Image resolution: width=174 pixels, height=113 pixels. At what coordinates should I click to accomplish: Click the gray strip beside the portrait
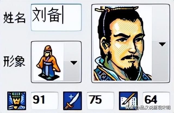(x=160, y=43)
